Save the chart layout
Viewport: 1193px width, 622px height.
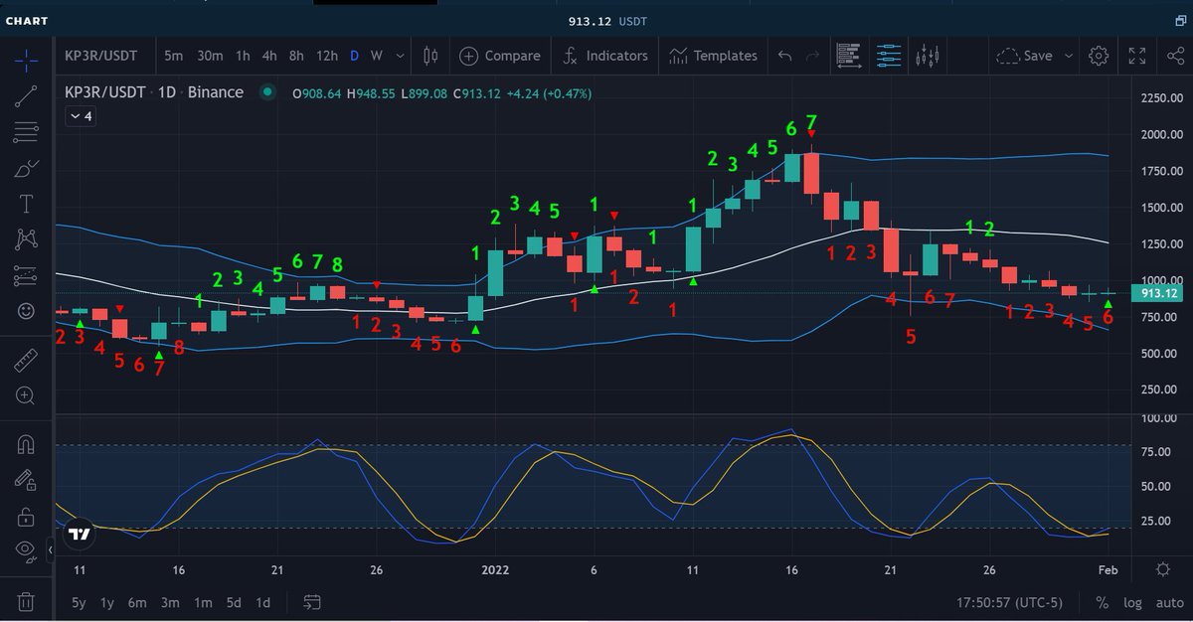pos(1024,56)
